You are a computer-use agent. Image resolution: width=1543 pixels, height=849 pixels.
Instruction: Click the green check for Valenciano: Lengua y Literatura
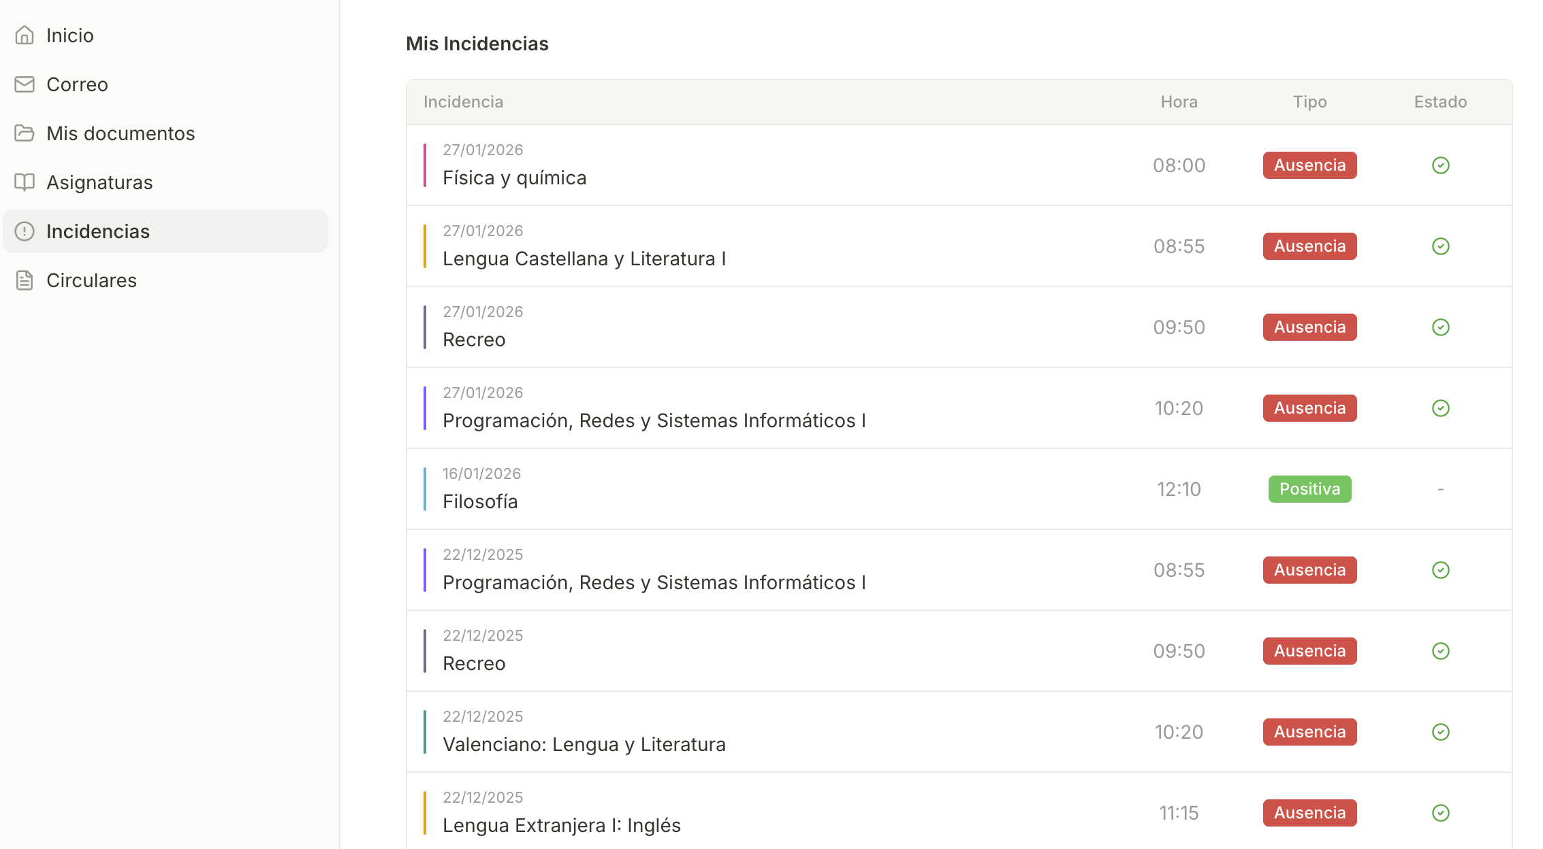click(1440, 732)
